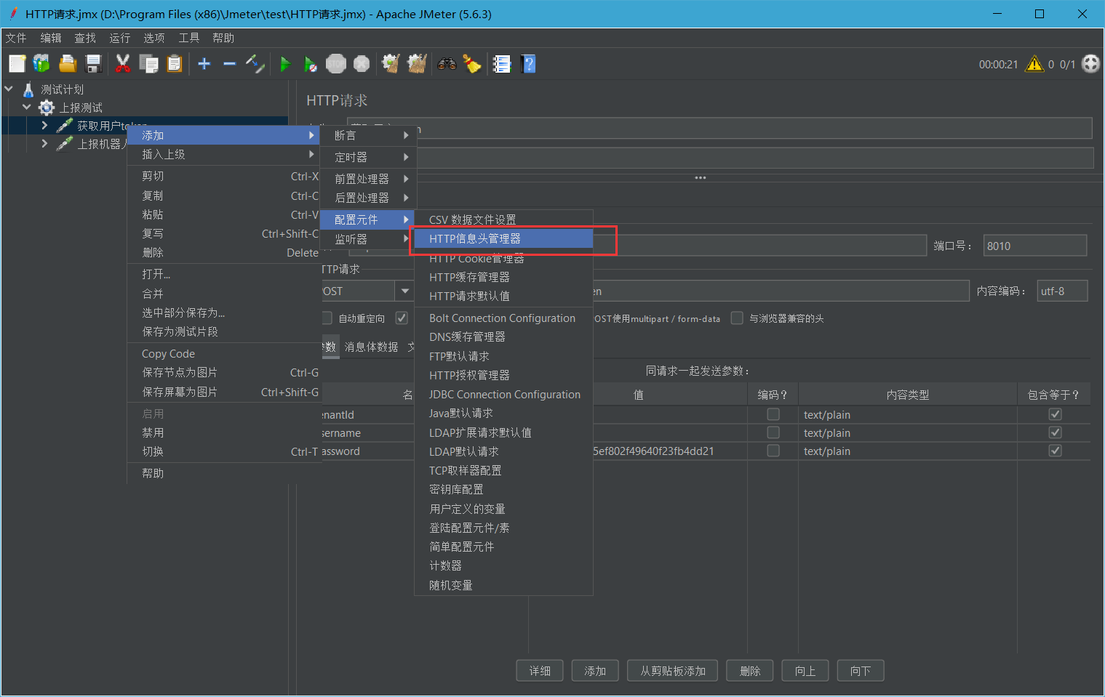
Task: Click the 端口号 field showing 8010
Action: 1035,246
